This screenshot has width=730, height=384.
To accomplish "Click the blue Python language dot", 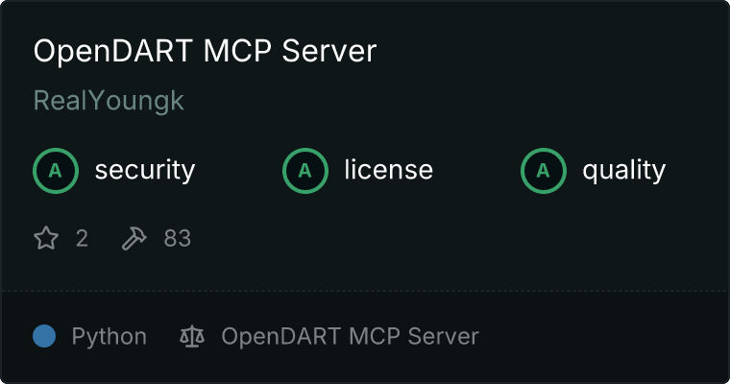I will (44, 336).
